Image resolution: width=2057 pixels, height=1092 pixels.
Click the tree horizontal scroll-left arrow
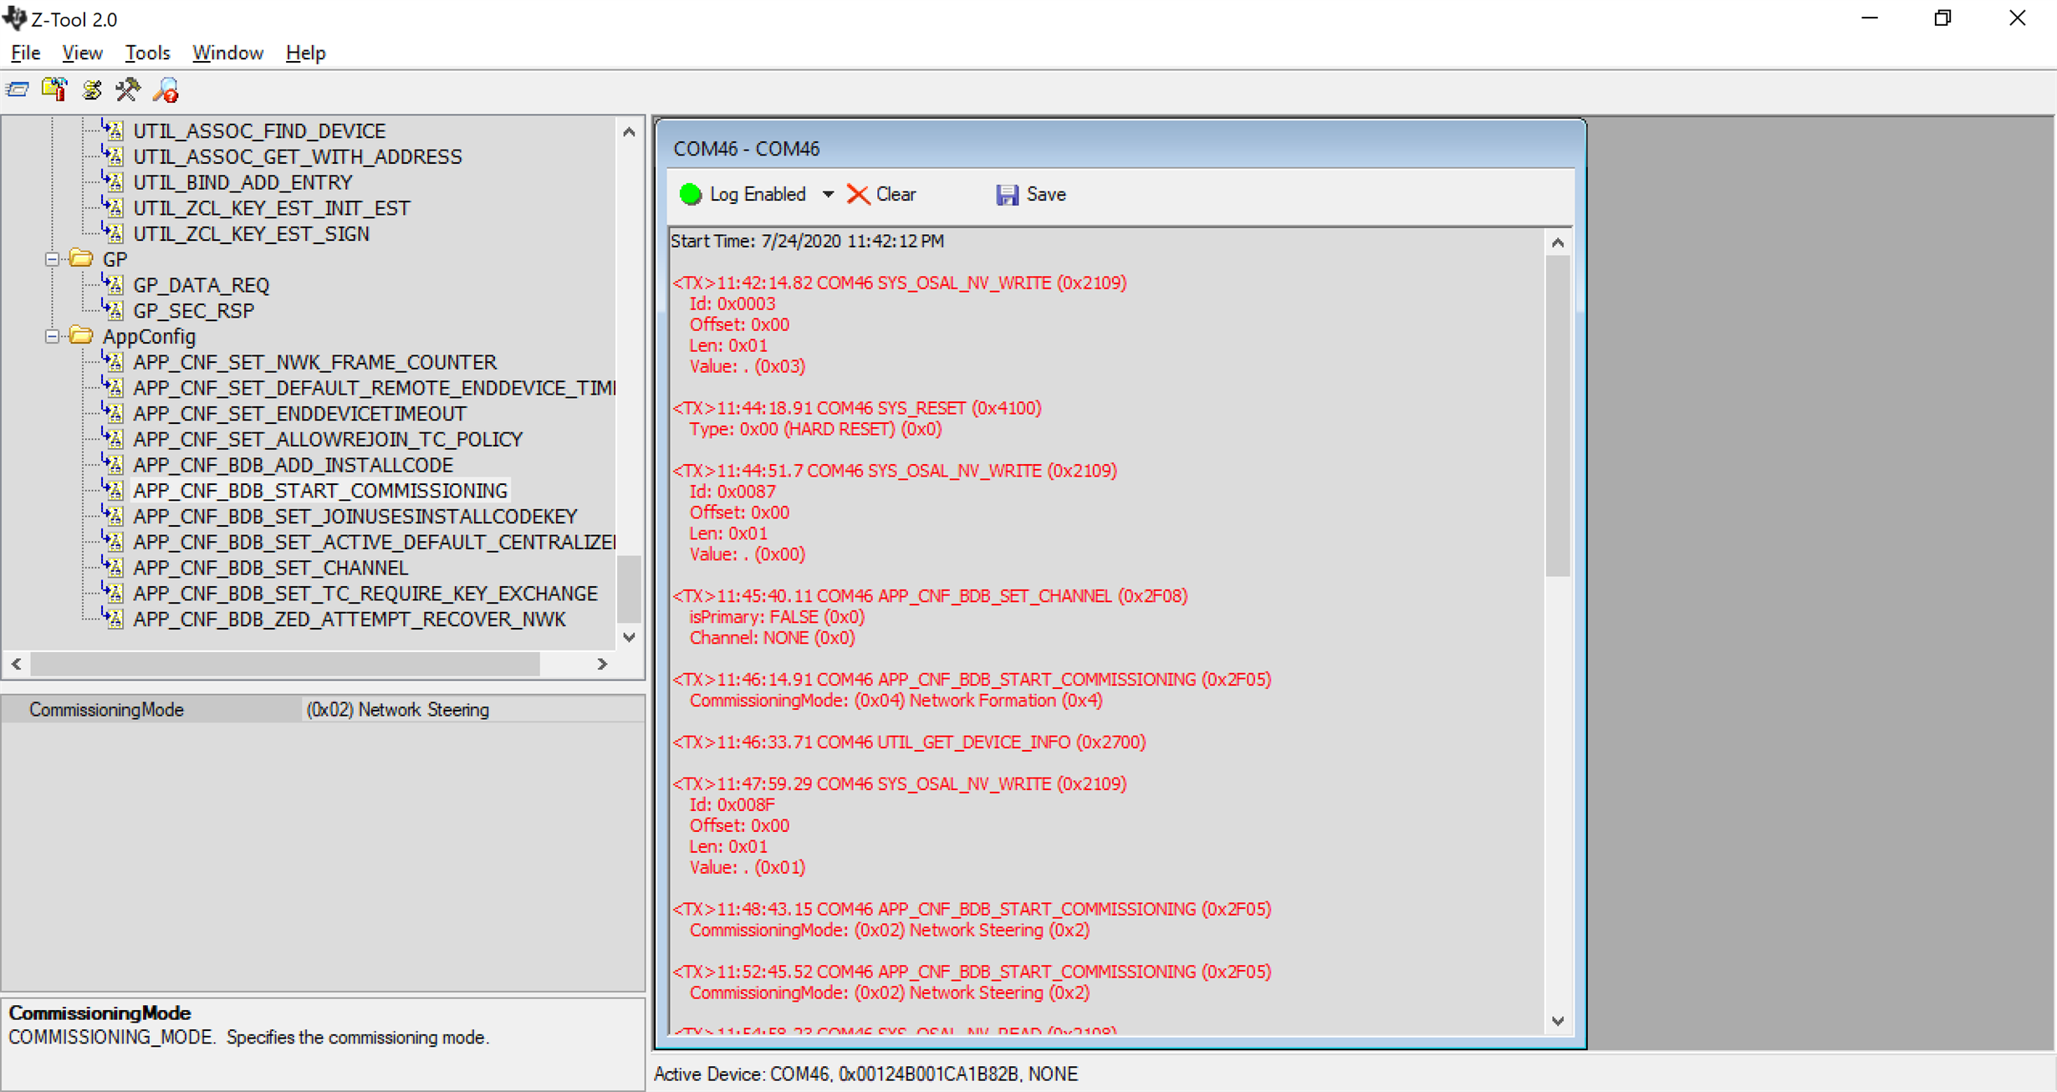pos(17,664)
